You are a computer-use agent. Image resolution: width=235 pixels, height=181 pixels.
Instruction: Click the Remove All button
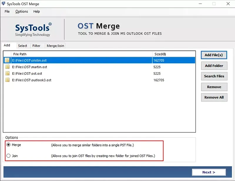click(x=214, y=97)
